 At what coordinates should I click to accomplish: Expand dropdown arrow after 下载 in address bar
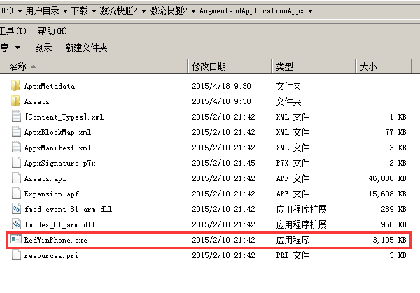[x=94, y=11]
